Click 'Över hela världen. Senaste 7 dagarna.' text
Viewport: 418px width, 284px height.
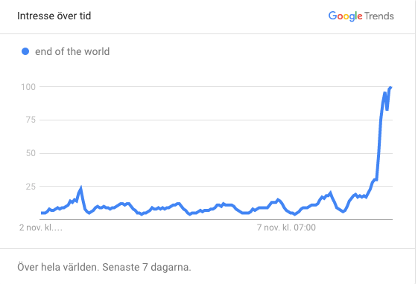click(104, 267)
